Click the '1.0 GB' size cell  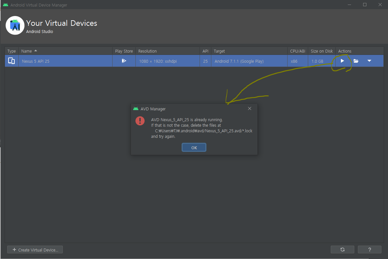(x=322, y=61)
